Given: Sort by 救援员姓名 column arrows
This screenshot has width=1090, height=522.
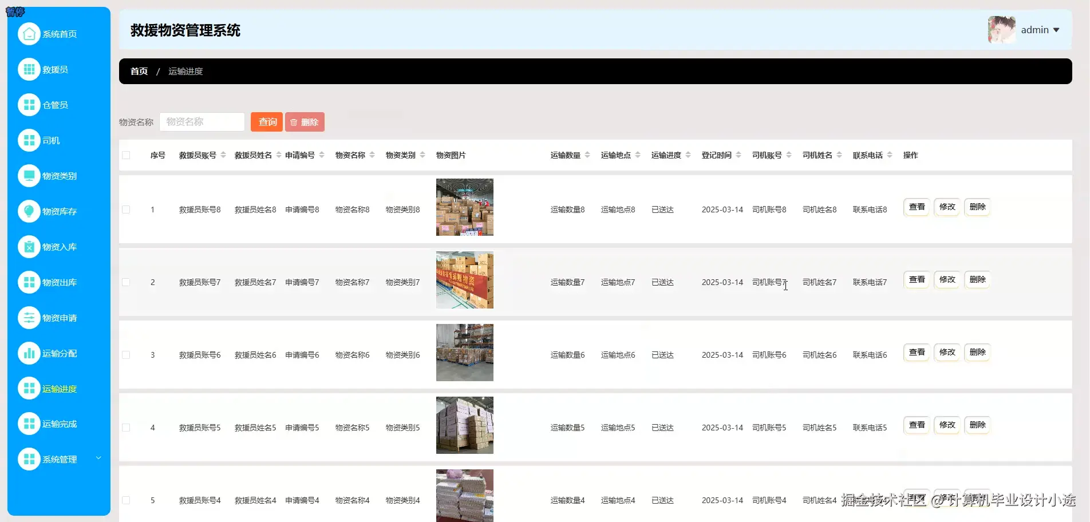Looking at the screenshot, I should click(x=279, y=155).
